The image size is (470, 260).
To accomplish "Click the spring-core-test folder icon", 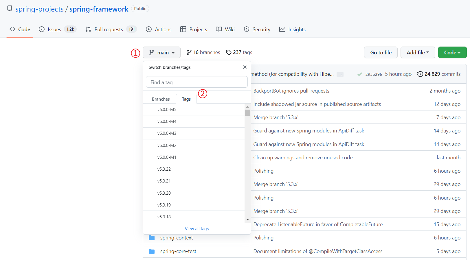I will (152, 251).
